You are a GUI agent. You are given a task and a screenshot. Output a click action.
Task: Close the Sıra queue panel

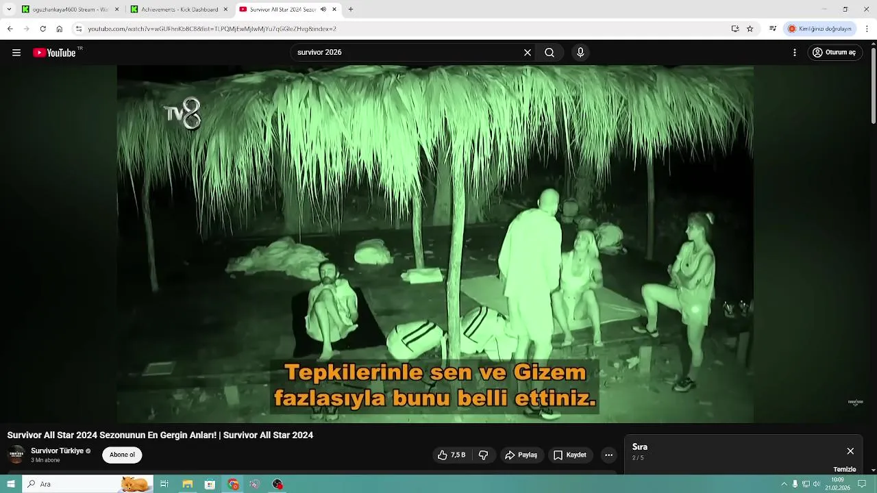point(850,451)
